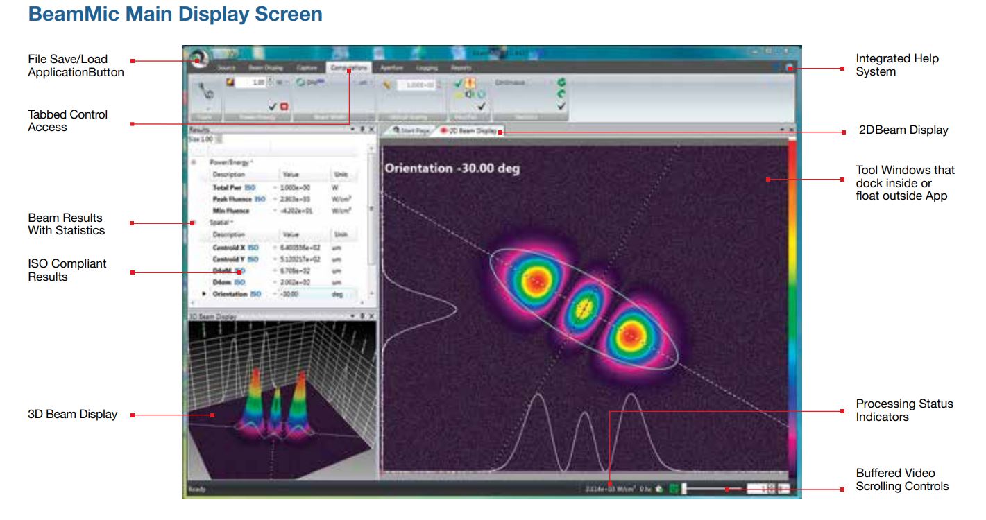Switch to the Start Page document tab

[x=411, y=130]
